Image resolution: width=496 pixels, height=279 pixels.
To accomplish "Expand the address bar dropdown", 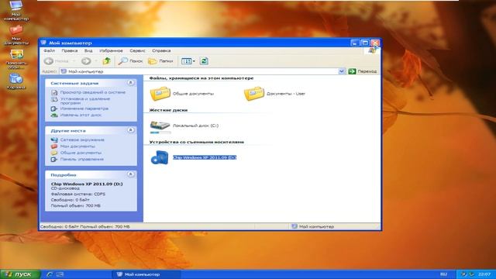I will [342, 71].
